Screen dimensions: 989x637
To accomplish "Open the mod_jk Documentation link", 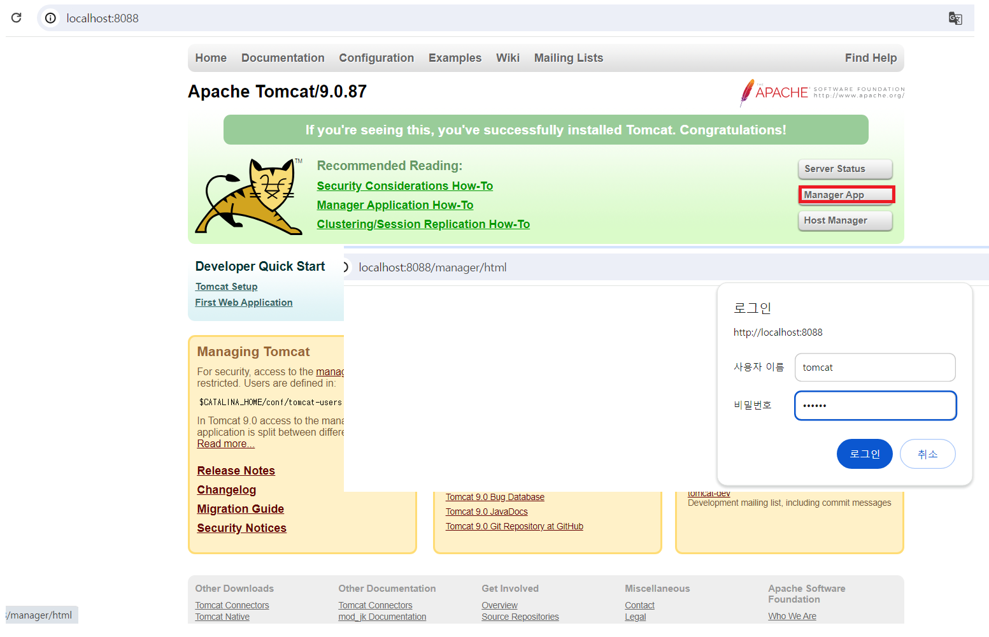I will (382, 617).
